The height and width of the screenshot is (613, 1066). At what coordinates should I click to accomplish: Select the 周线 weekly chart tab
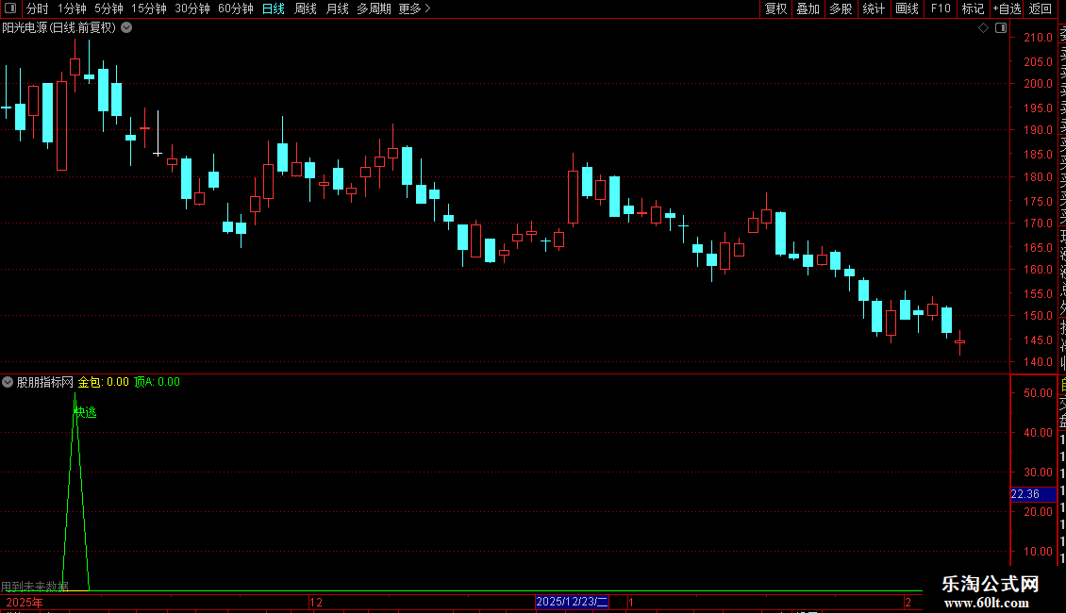point(306,8)
